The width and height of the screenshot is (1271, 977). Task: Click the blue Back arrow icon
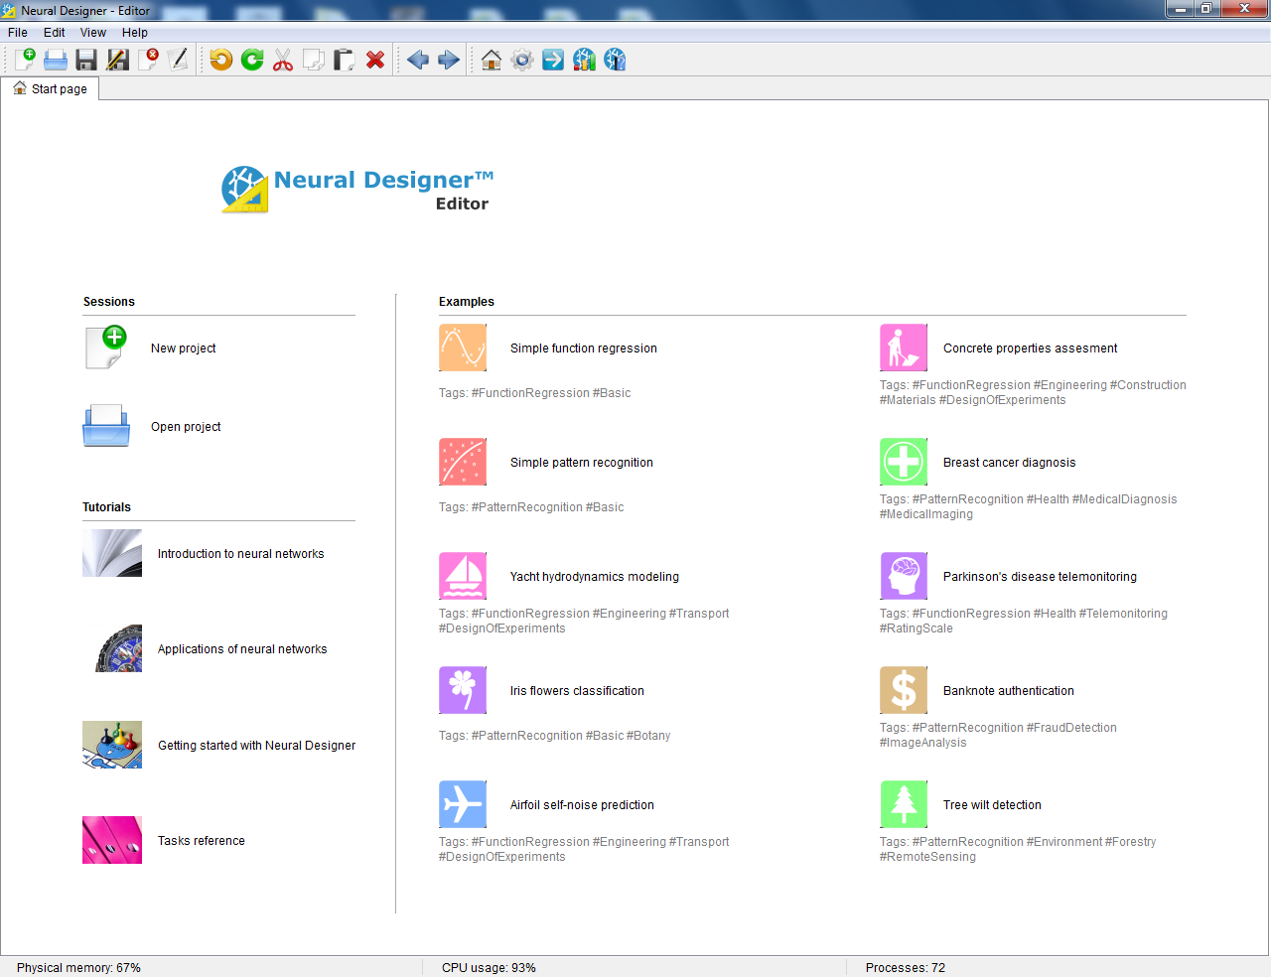coord(418,60)
